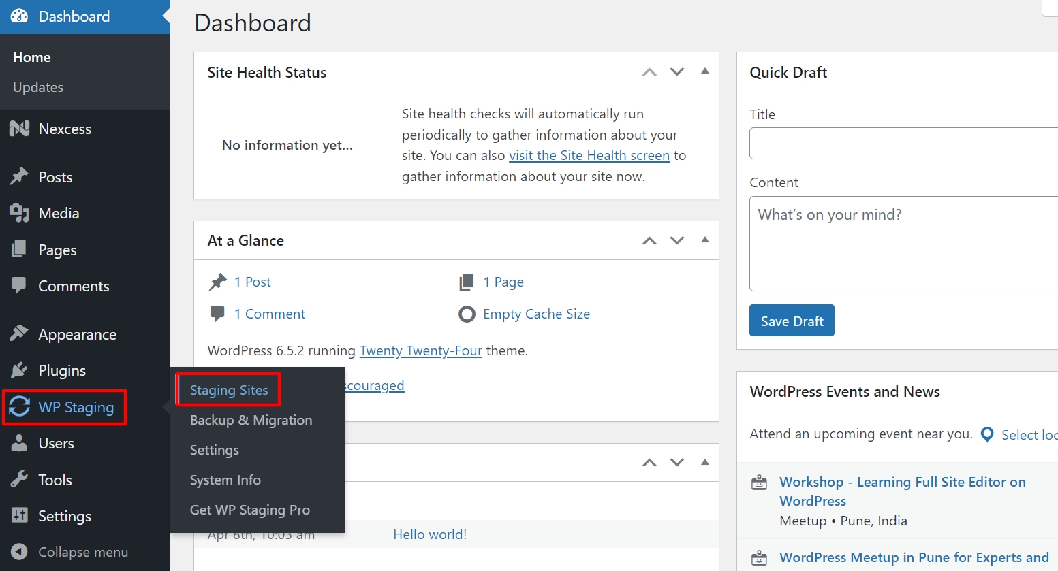
Task: Click the Posts pushpin icon
Action: click(19, 177)
